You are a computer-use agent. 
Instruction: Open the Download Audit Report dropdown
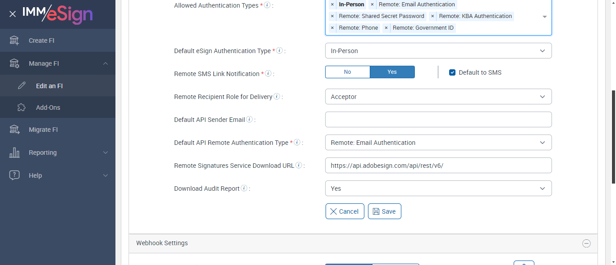tap(438, 189)
